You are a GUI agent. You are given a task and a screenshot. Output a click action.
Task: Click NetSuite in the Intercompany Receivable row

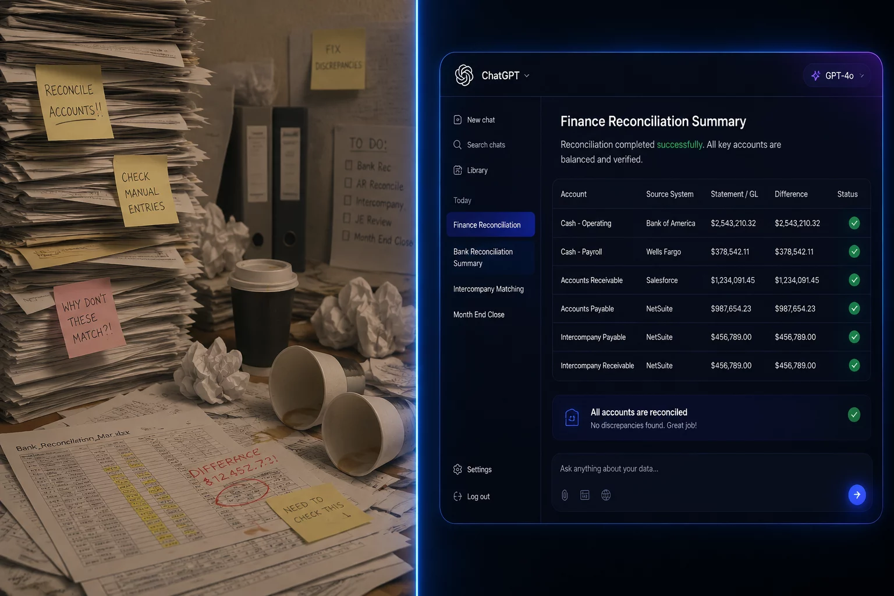[x=659, y=366]
